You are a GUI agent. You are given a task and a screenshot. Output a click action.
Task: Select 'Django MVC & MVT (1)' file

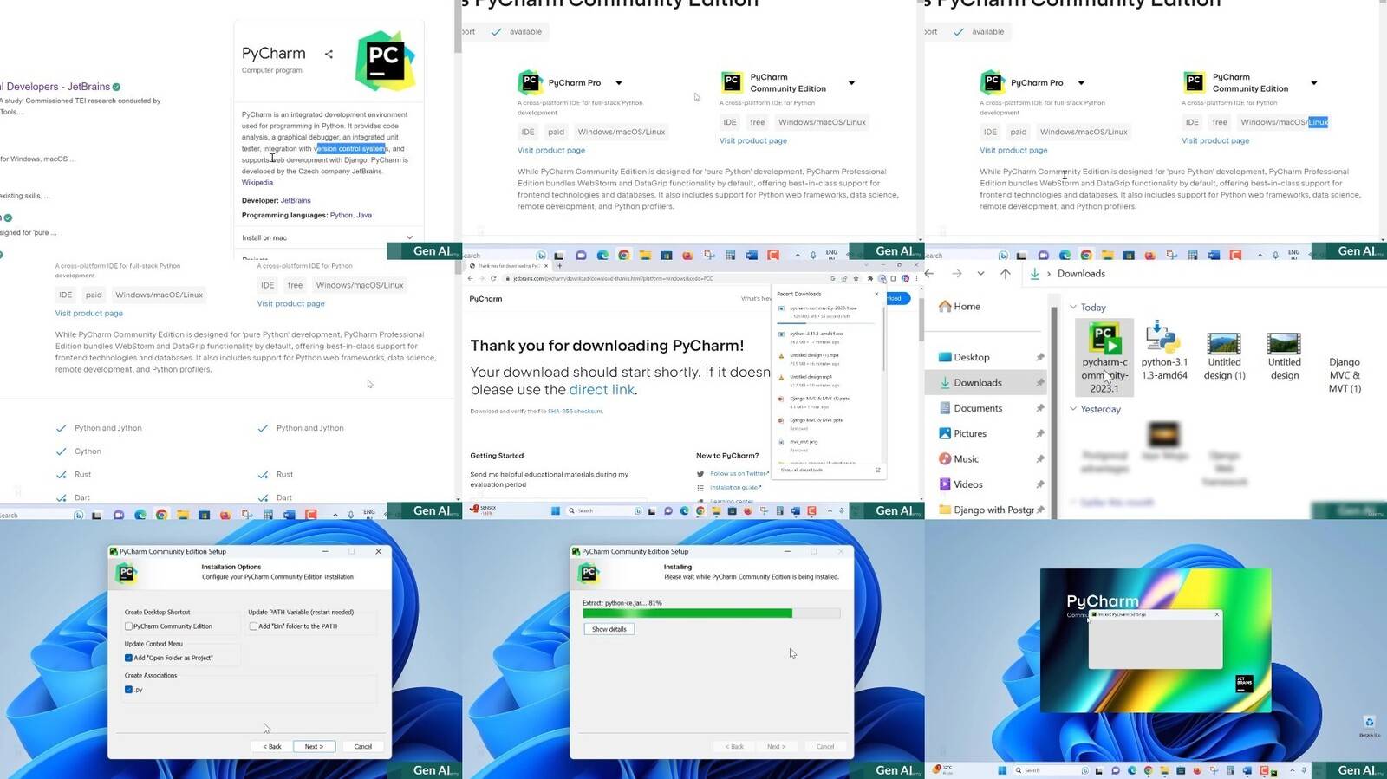click(1345, 374)
